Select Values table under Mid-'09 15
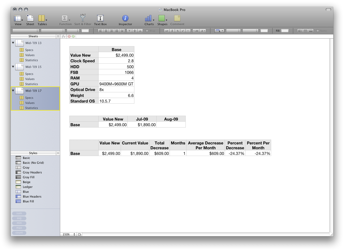Viewport: 344px width, 251px height. (30, 79)
